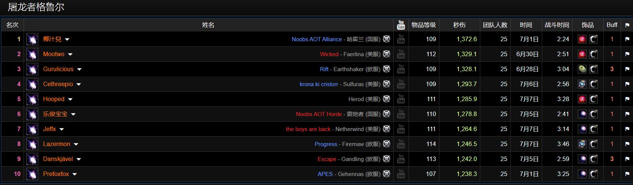The image size is (633, 185).
Task: Click the armory icon in Faerlina row
Action: [386, 54]
